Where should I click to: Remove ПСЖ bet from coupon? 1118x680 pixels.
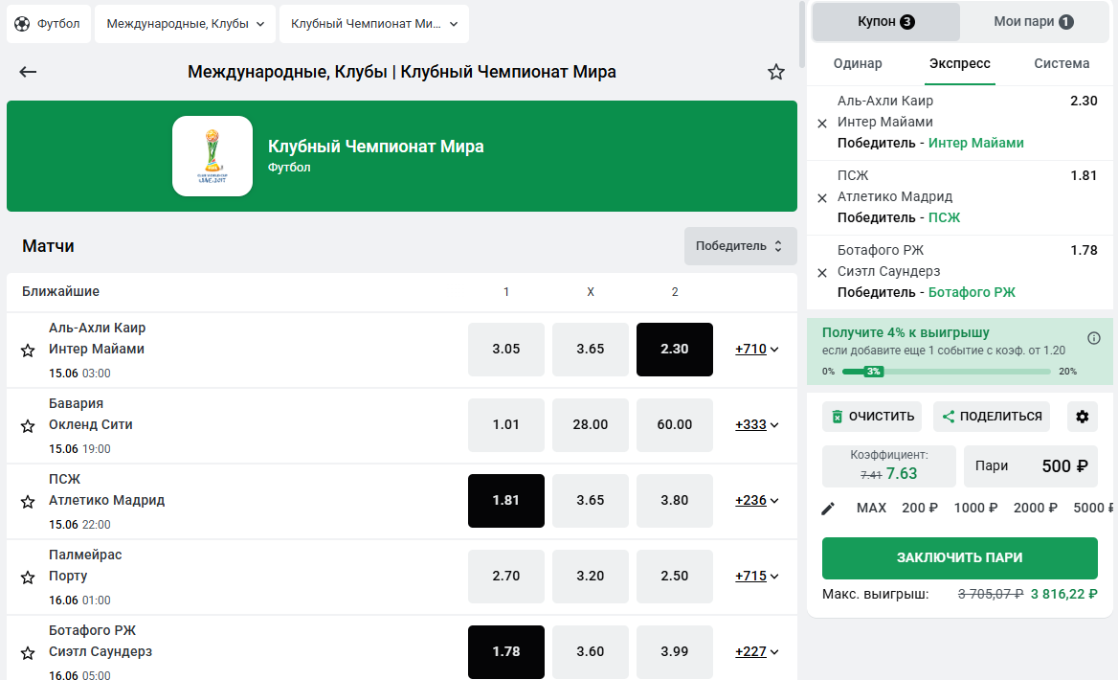pyautogui.click(x=822, y=197)
